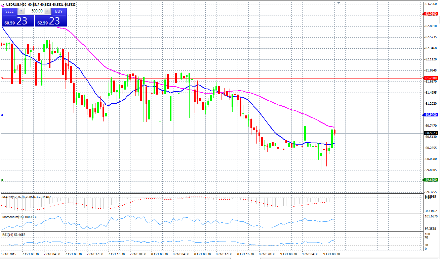The image size is (440, 259).
Task: Click the 60.0580 price scale value
Action: point(431,159)
